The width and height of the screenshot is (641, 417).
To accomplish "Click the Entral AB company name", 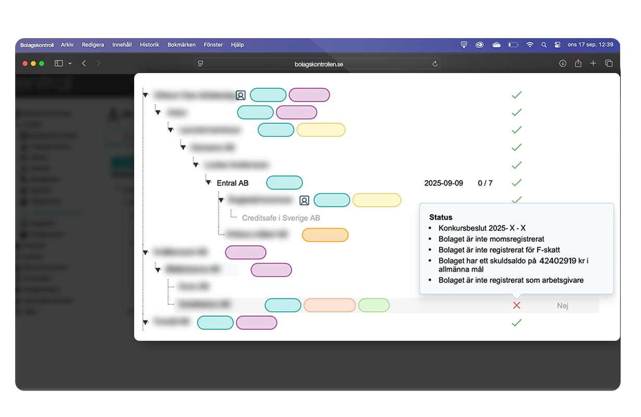I will 232,183.
